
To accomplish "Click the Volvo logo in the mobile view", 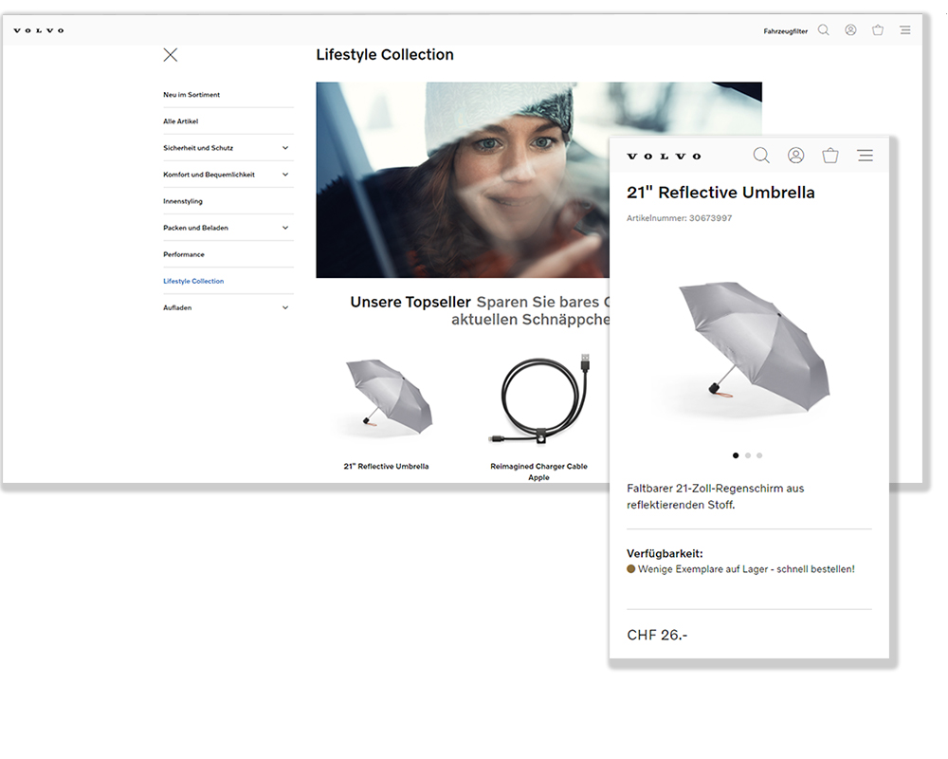I will [664, 157].
